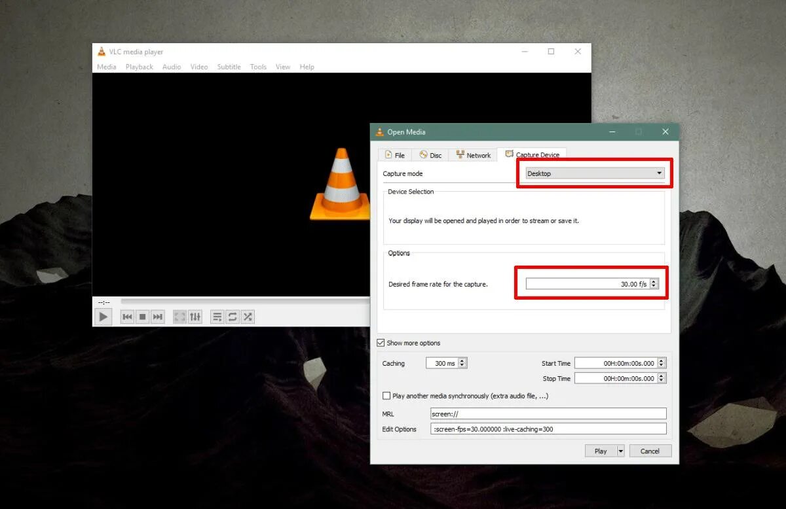This screenshot has height=509, width=786.
Task: Close the Open Media dialog
Action: [x=665, y=132]
